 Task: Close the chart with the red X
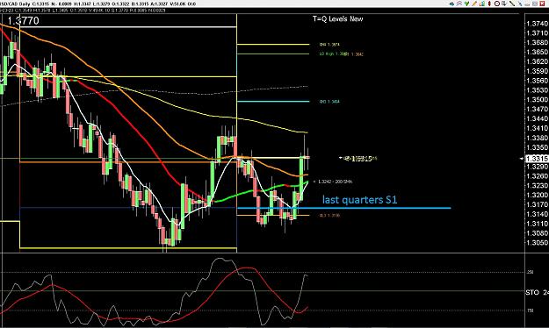[x=542, y=4]
